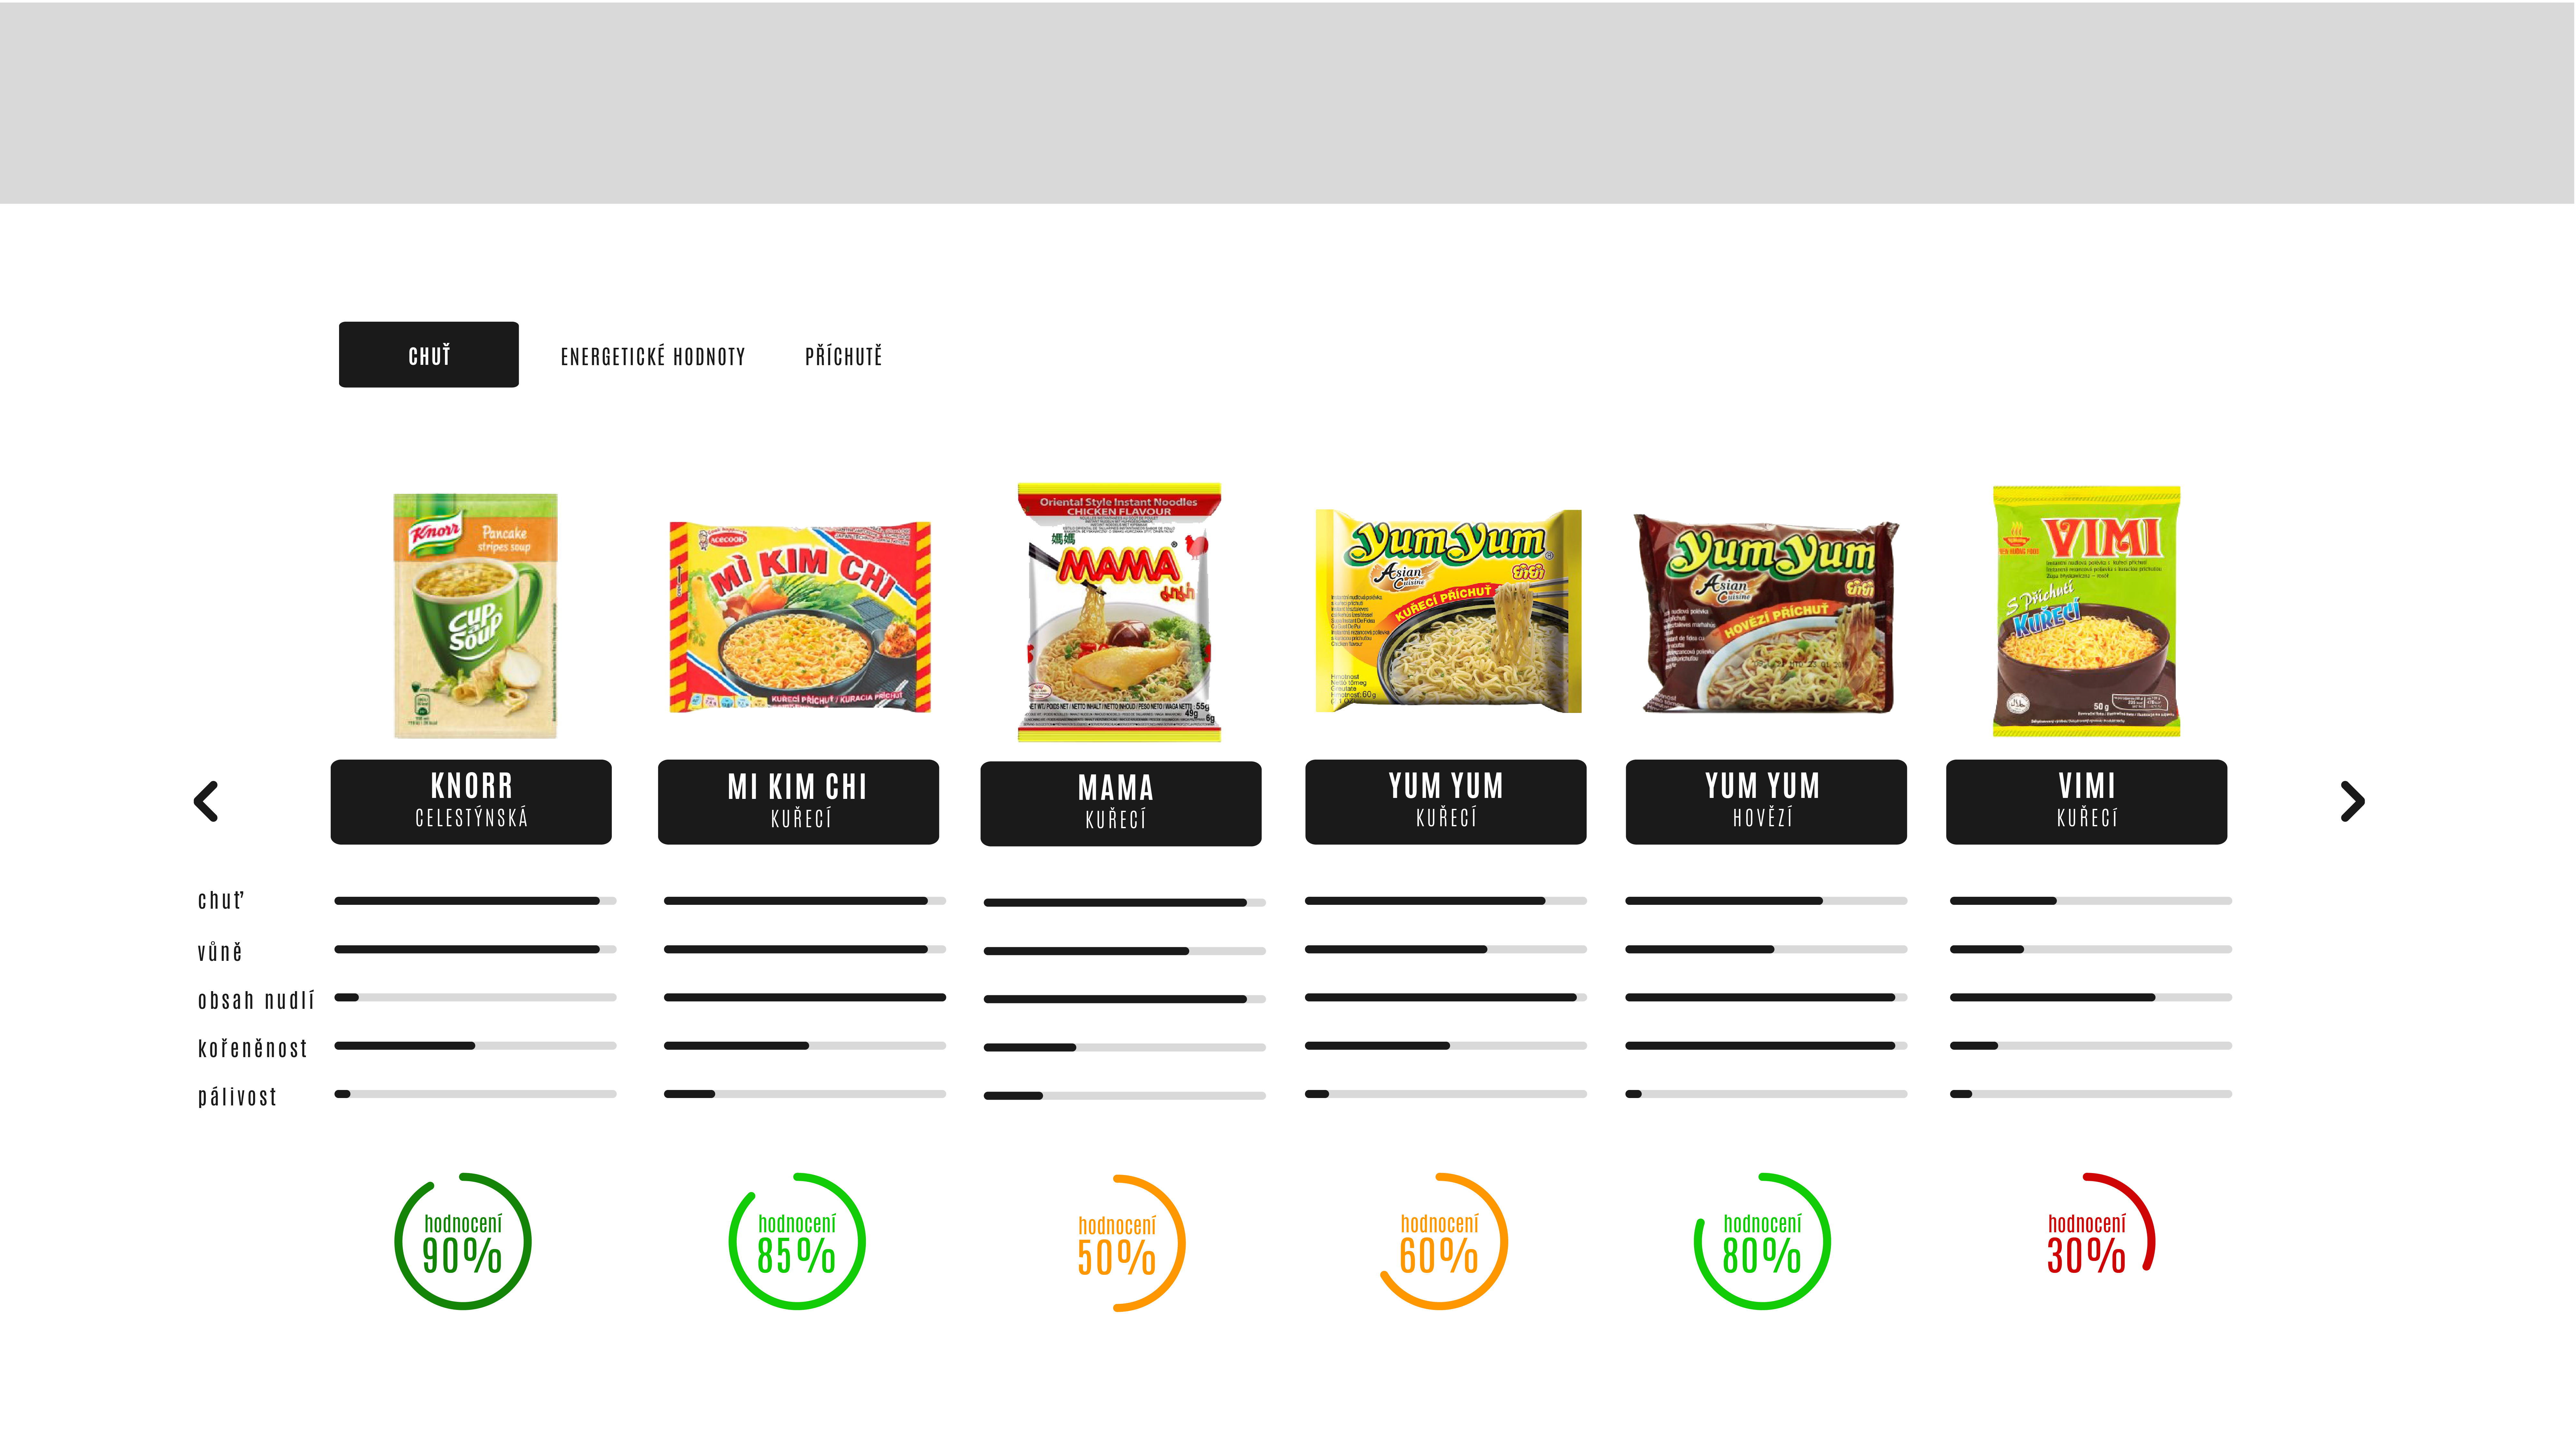2576x1449 pixels.
Task: Click the Mi Kim Chi Kuřecí button
Action: pyautogui.click(x=798, y=801)
